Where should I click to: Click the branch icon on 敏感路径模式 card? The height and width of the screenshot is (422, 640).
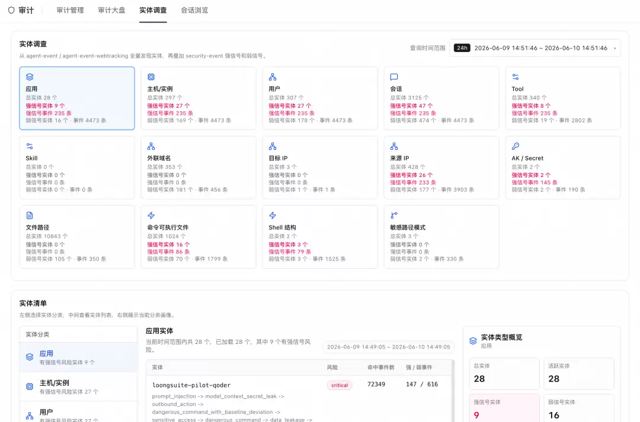coord(394,215)
